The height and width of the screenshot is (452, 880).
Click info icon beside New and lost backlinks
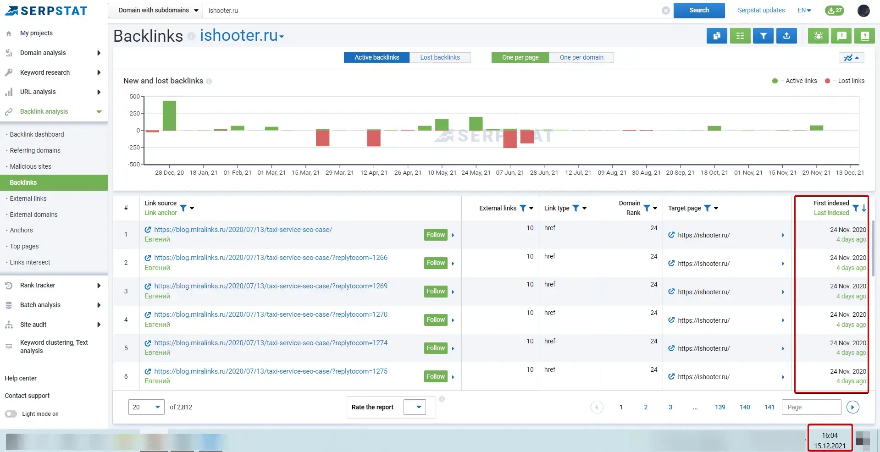click(209, 81)
